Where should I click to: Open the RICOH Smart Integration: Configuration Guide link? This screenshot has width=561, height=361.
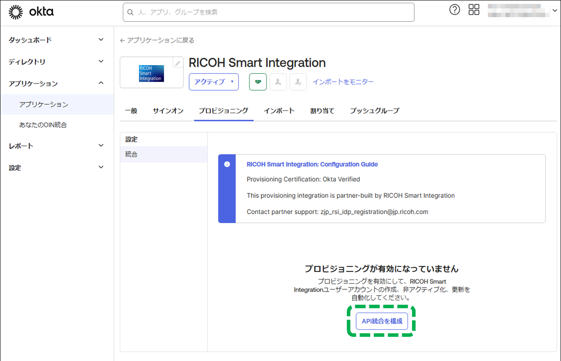click(312, 164)
